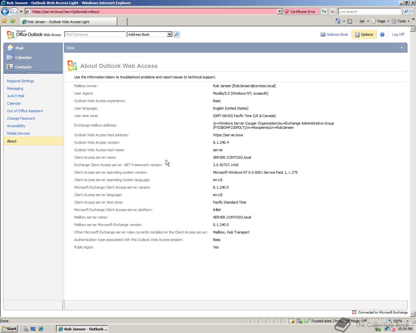Click the Show Desktop quick launch icon
Screen dimensions: 416x333
click(33, 329)
